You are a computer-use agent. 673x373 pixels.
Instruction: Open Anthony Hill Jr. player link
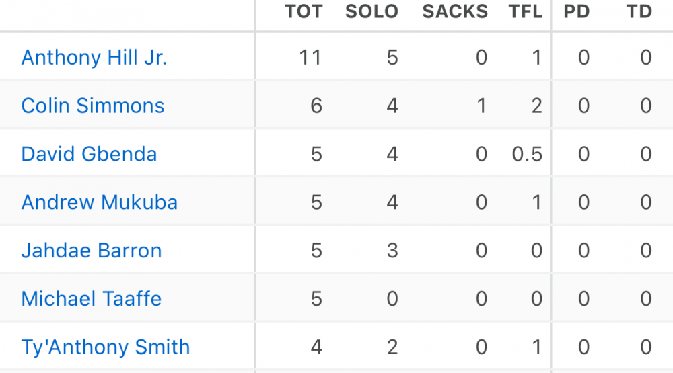(x=94, y=58)
